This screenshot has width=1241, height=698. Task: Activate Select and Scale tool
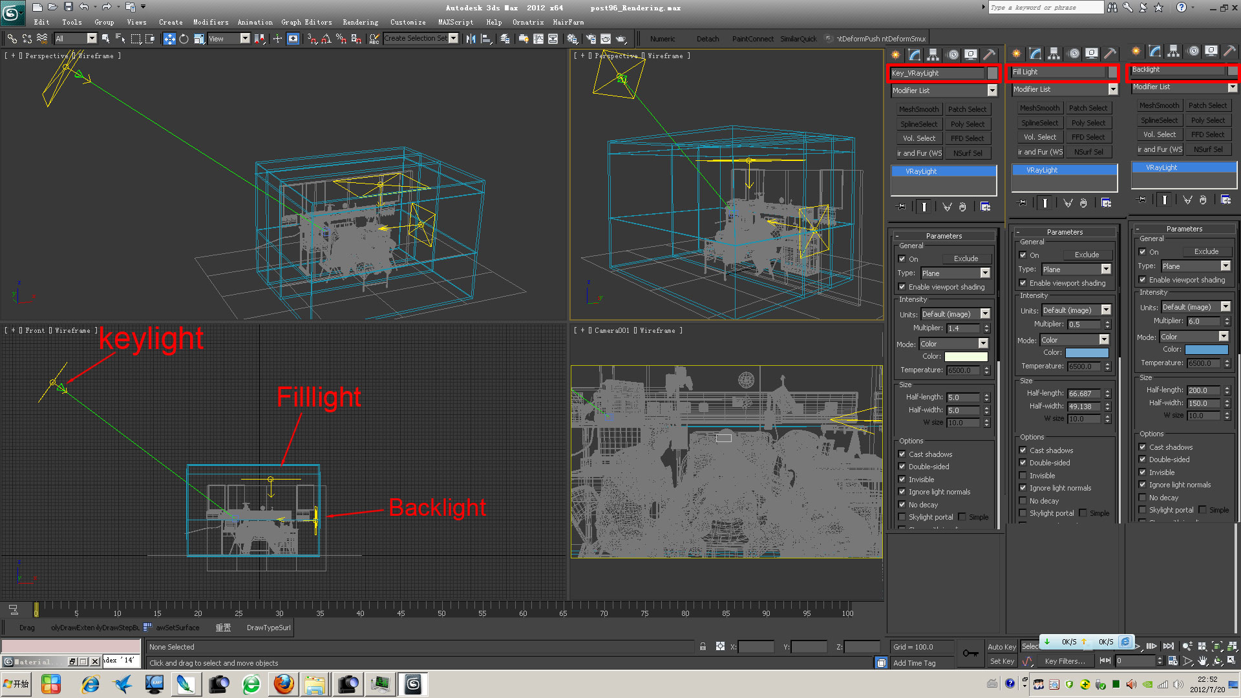coord(198,39)
